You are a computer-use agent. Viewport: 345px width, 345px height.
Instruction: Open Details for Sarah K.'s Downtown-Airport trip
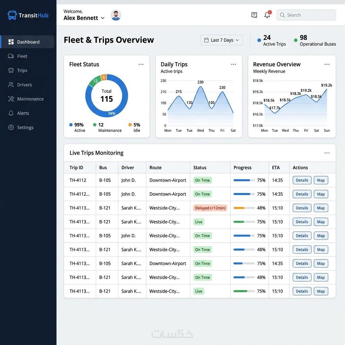click(x=302, y=263)
